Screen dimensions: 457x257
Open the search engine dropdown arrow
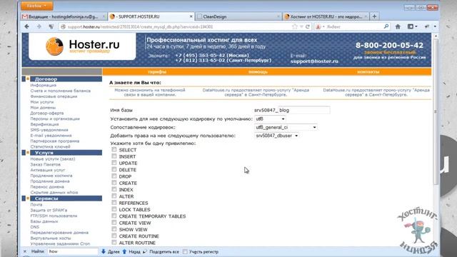pyautogui.click(x=323, y=26)
